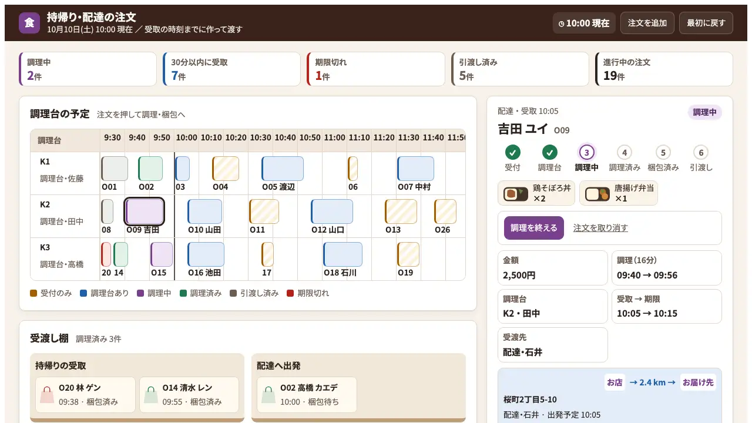Select striped order block O19
The height and width of the screenshot is (423, 752).
[x=408, y=254]
